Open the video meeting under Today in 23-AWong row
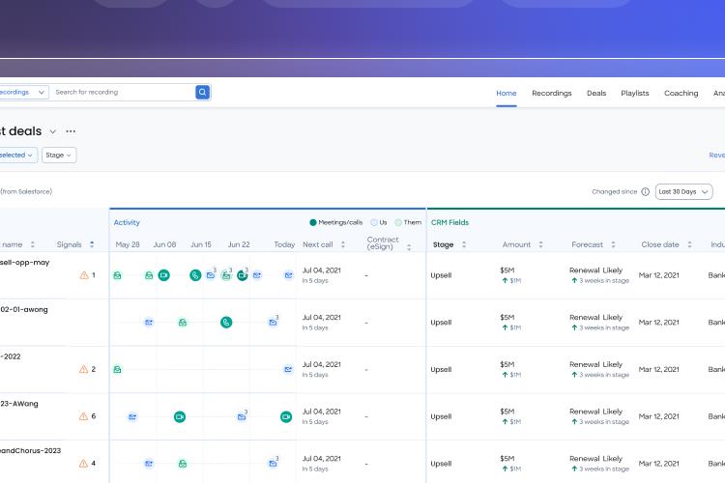 [x=286, y=417]
